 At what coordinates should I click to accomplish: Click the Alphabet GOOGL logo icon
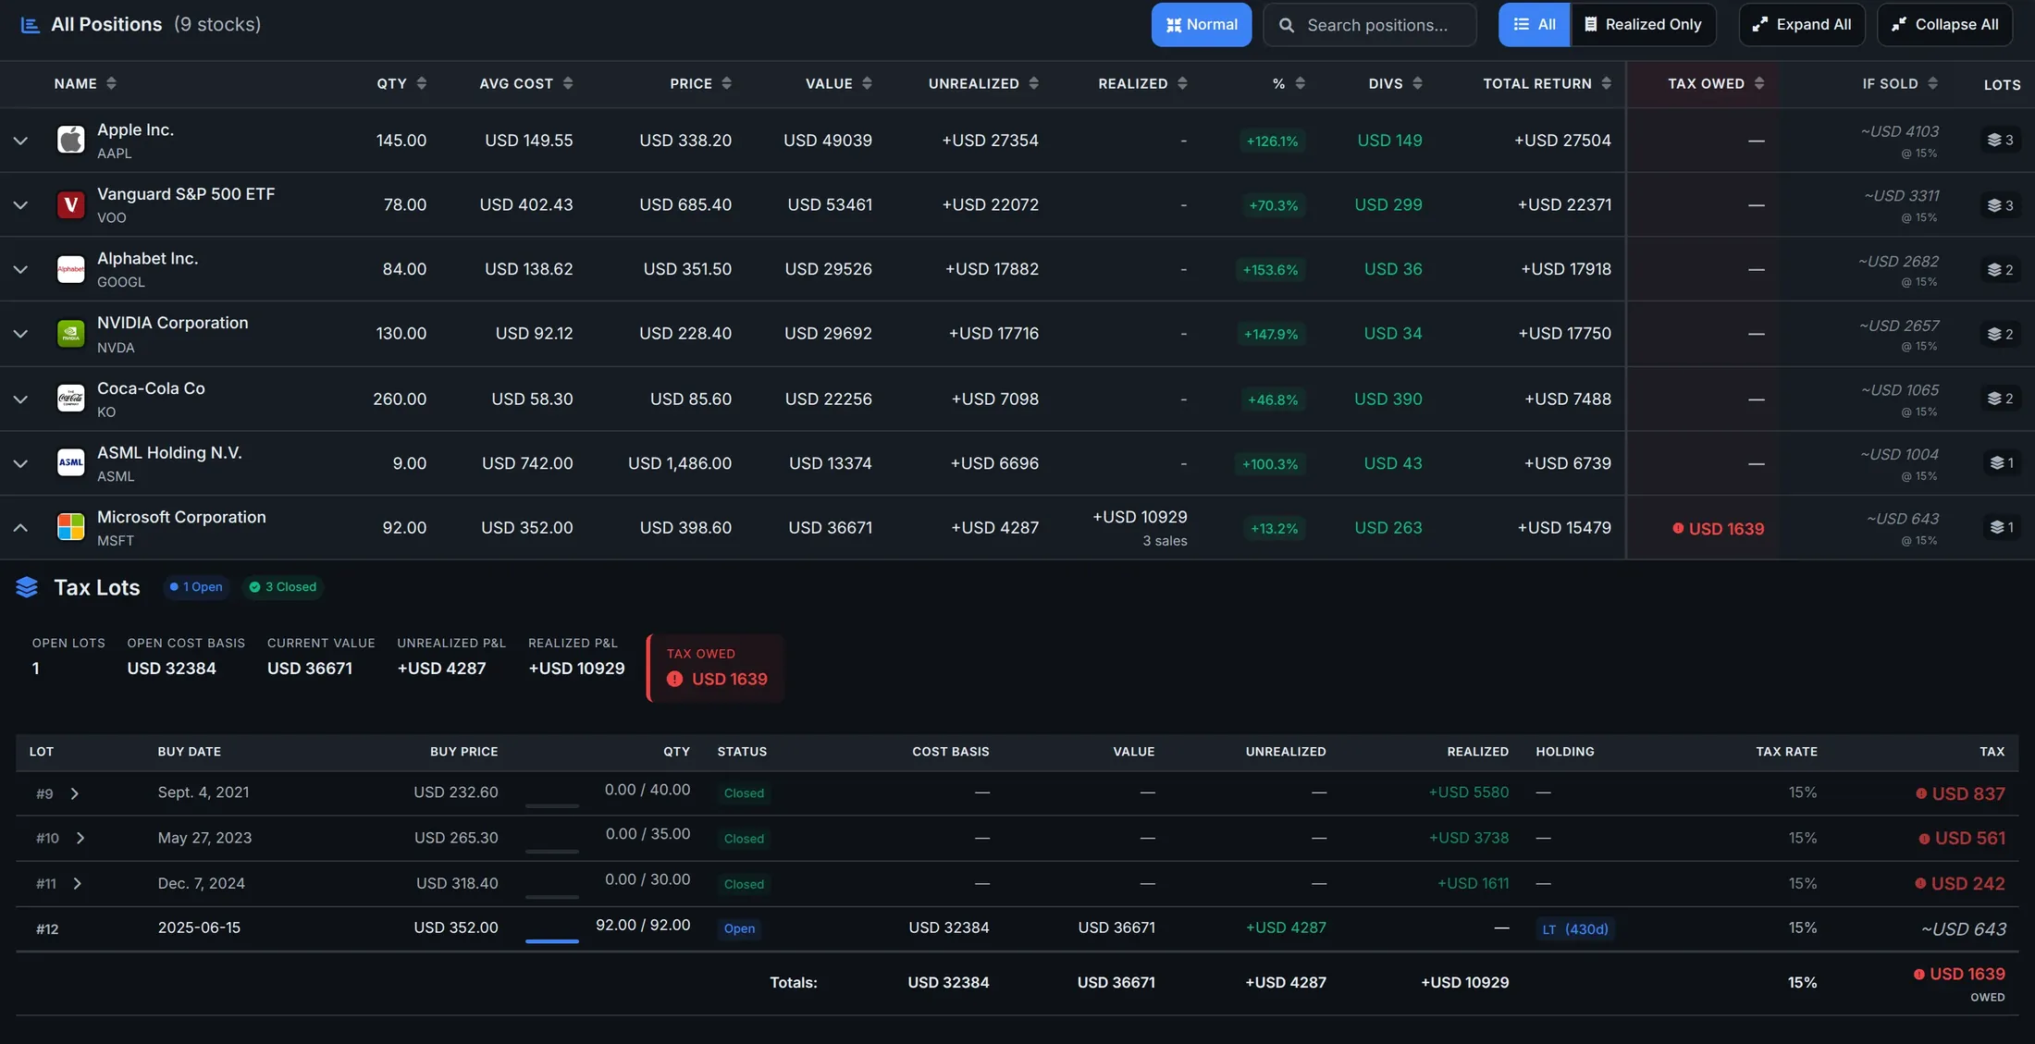pyautogui.click(x=70, y=269)
